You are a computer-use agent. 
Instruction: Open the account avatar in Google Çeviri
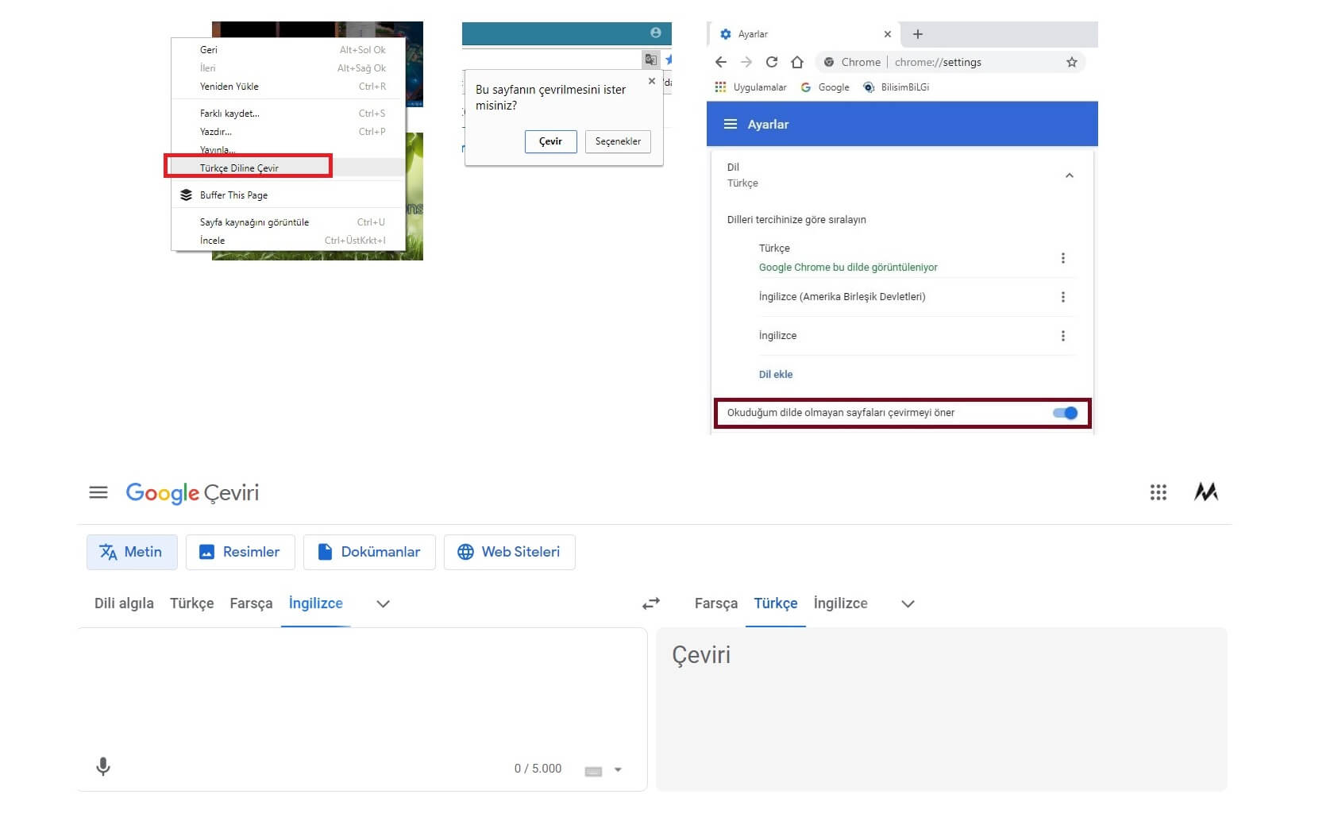coord(1206,492)
